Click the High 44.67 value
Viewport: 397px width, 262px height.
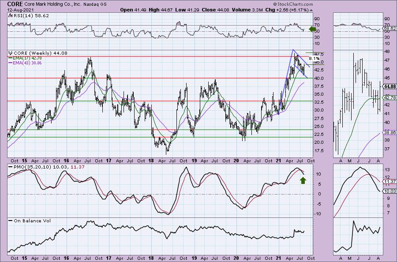click(x=161, y=10)
